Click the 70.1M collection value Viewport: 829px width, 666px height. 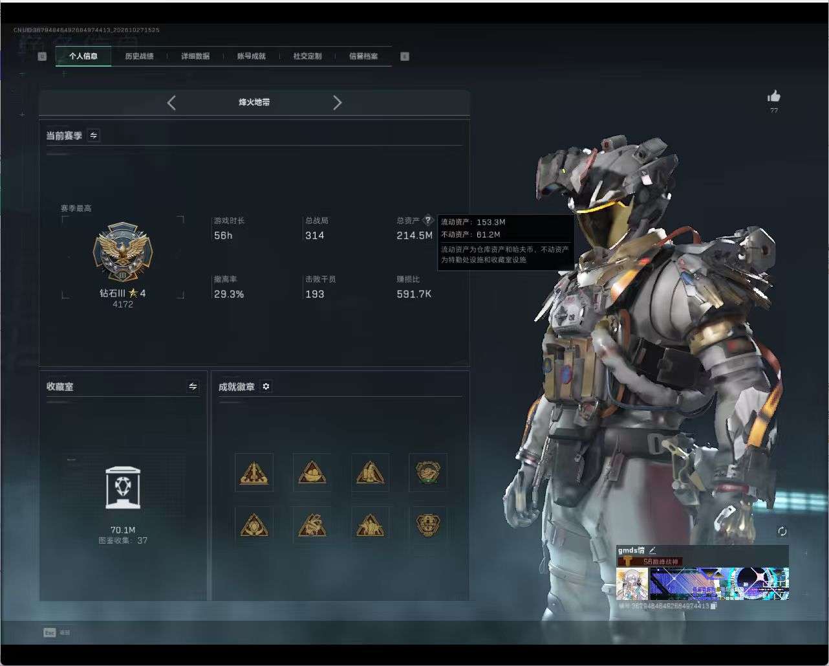123,530
